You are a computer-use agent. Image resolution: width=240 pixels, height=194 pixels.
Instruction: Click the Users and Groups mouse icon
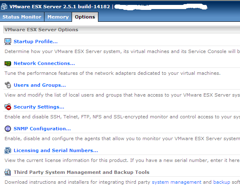coord(8,85)
